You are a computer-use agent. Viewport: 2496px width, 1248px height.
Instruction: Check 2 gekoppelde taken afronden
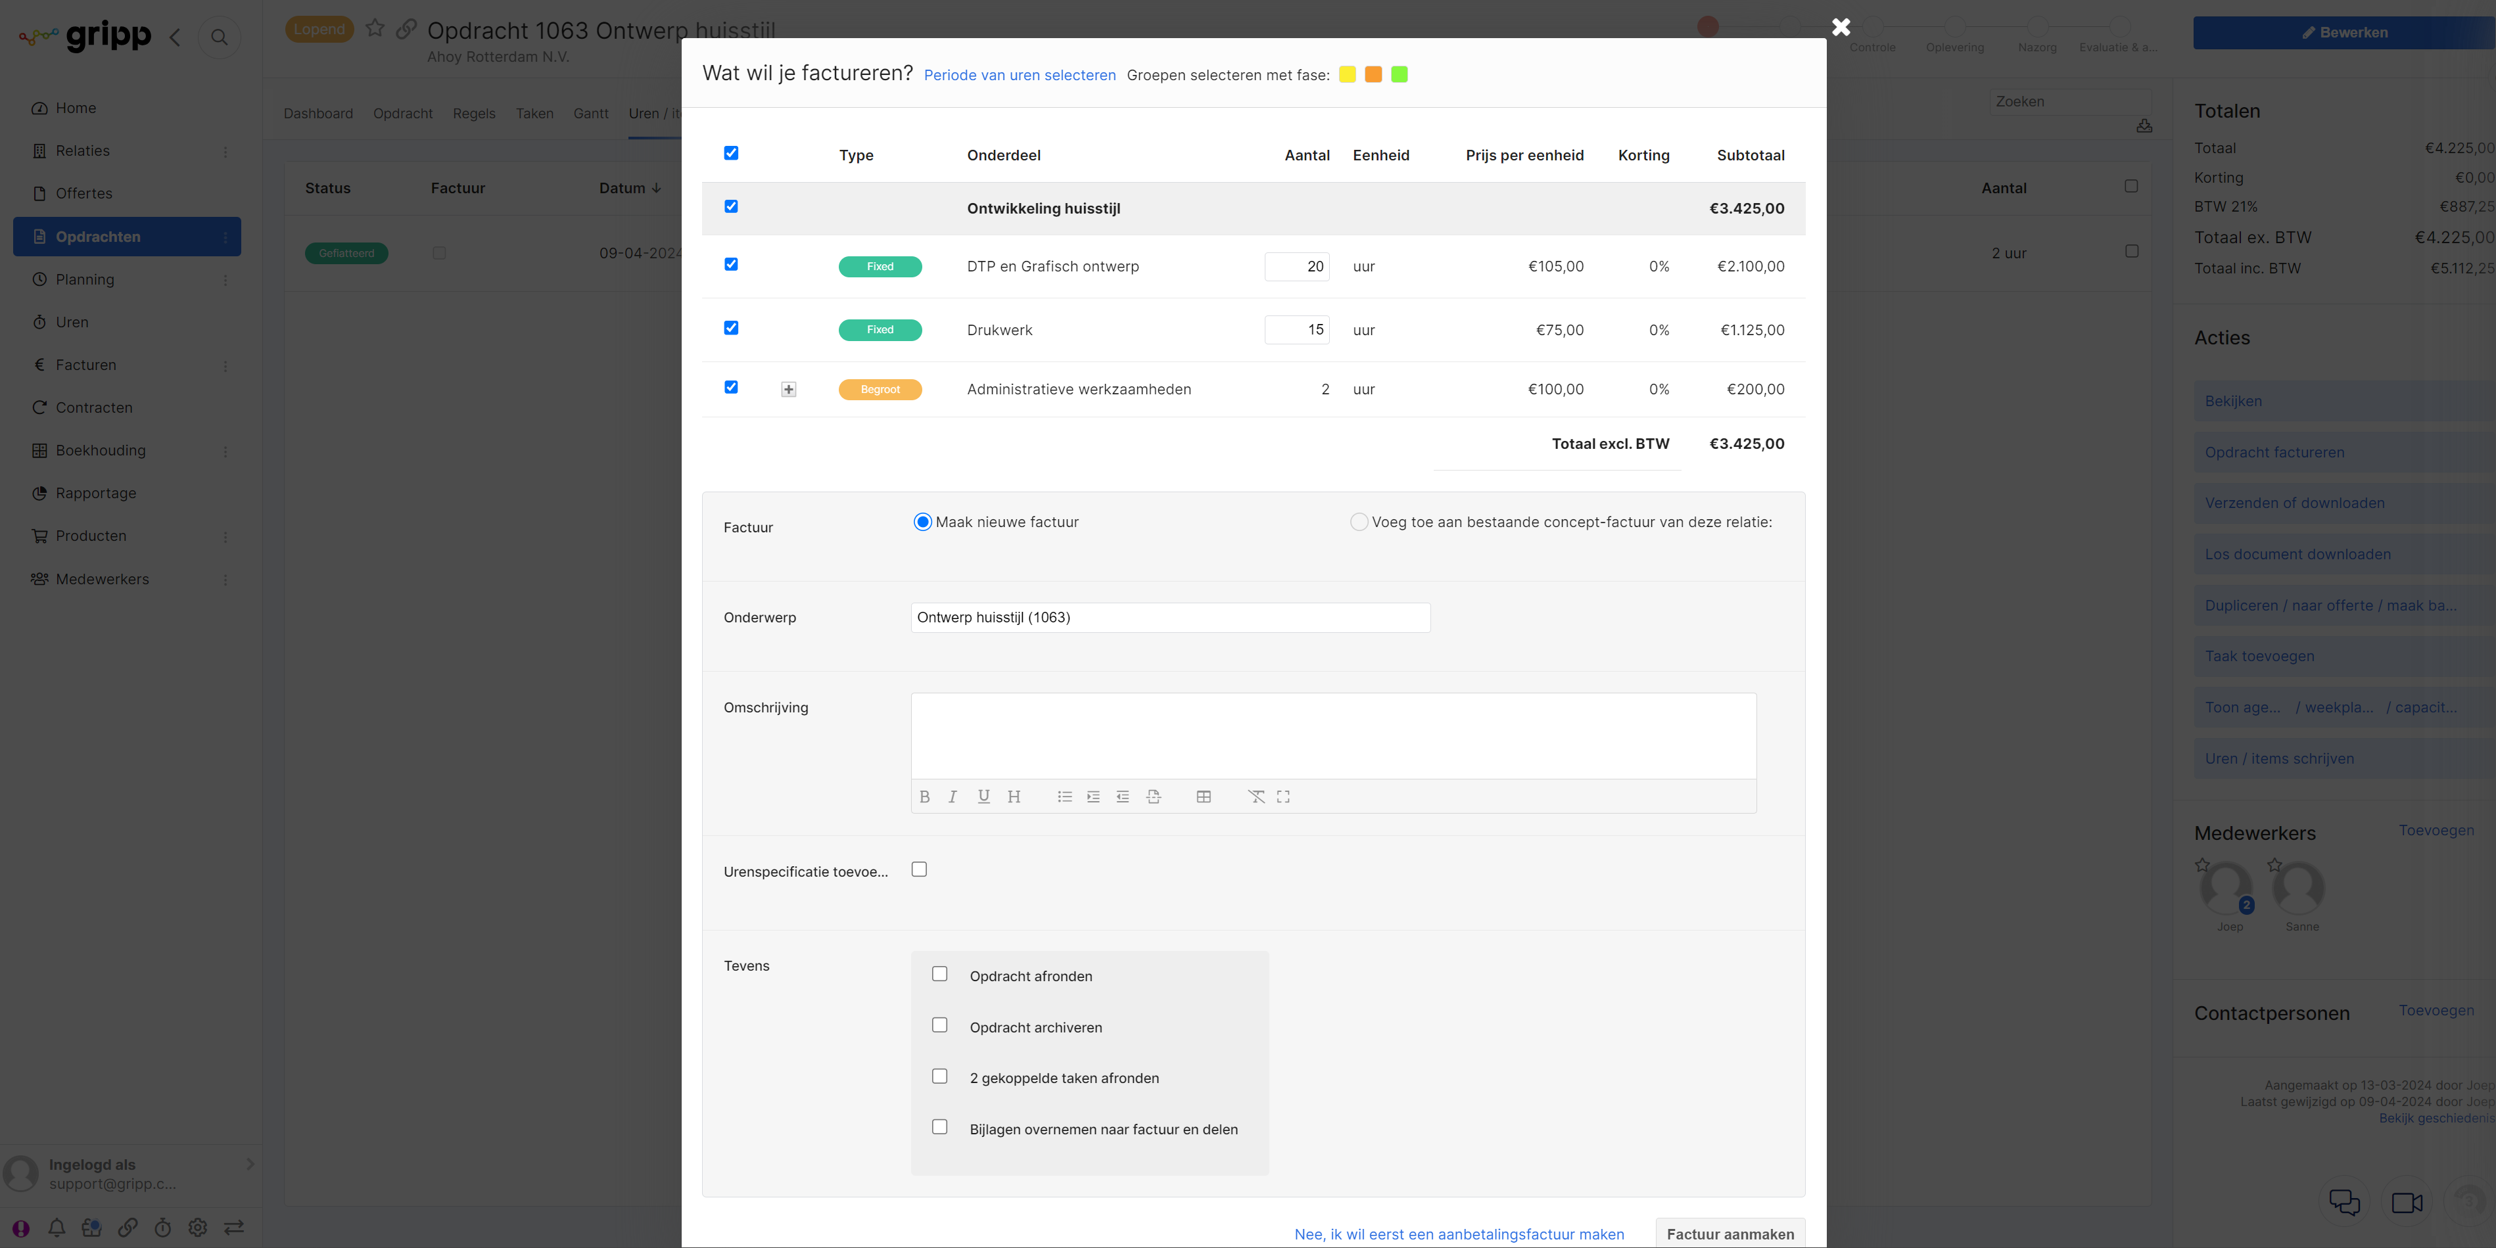pos(940,1076)
